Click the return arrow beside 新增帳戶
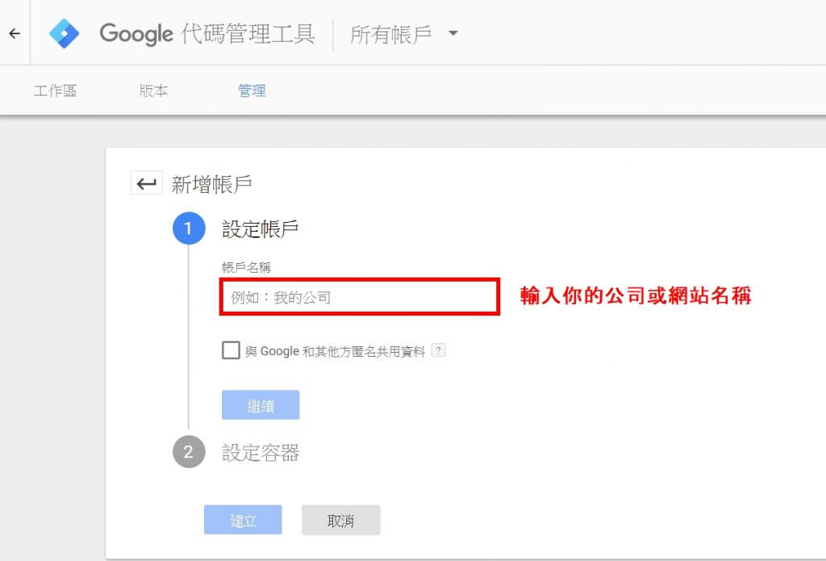This screenshot has width=826, height=561. [x=147, y=184]
